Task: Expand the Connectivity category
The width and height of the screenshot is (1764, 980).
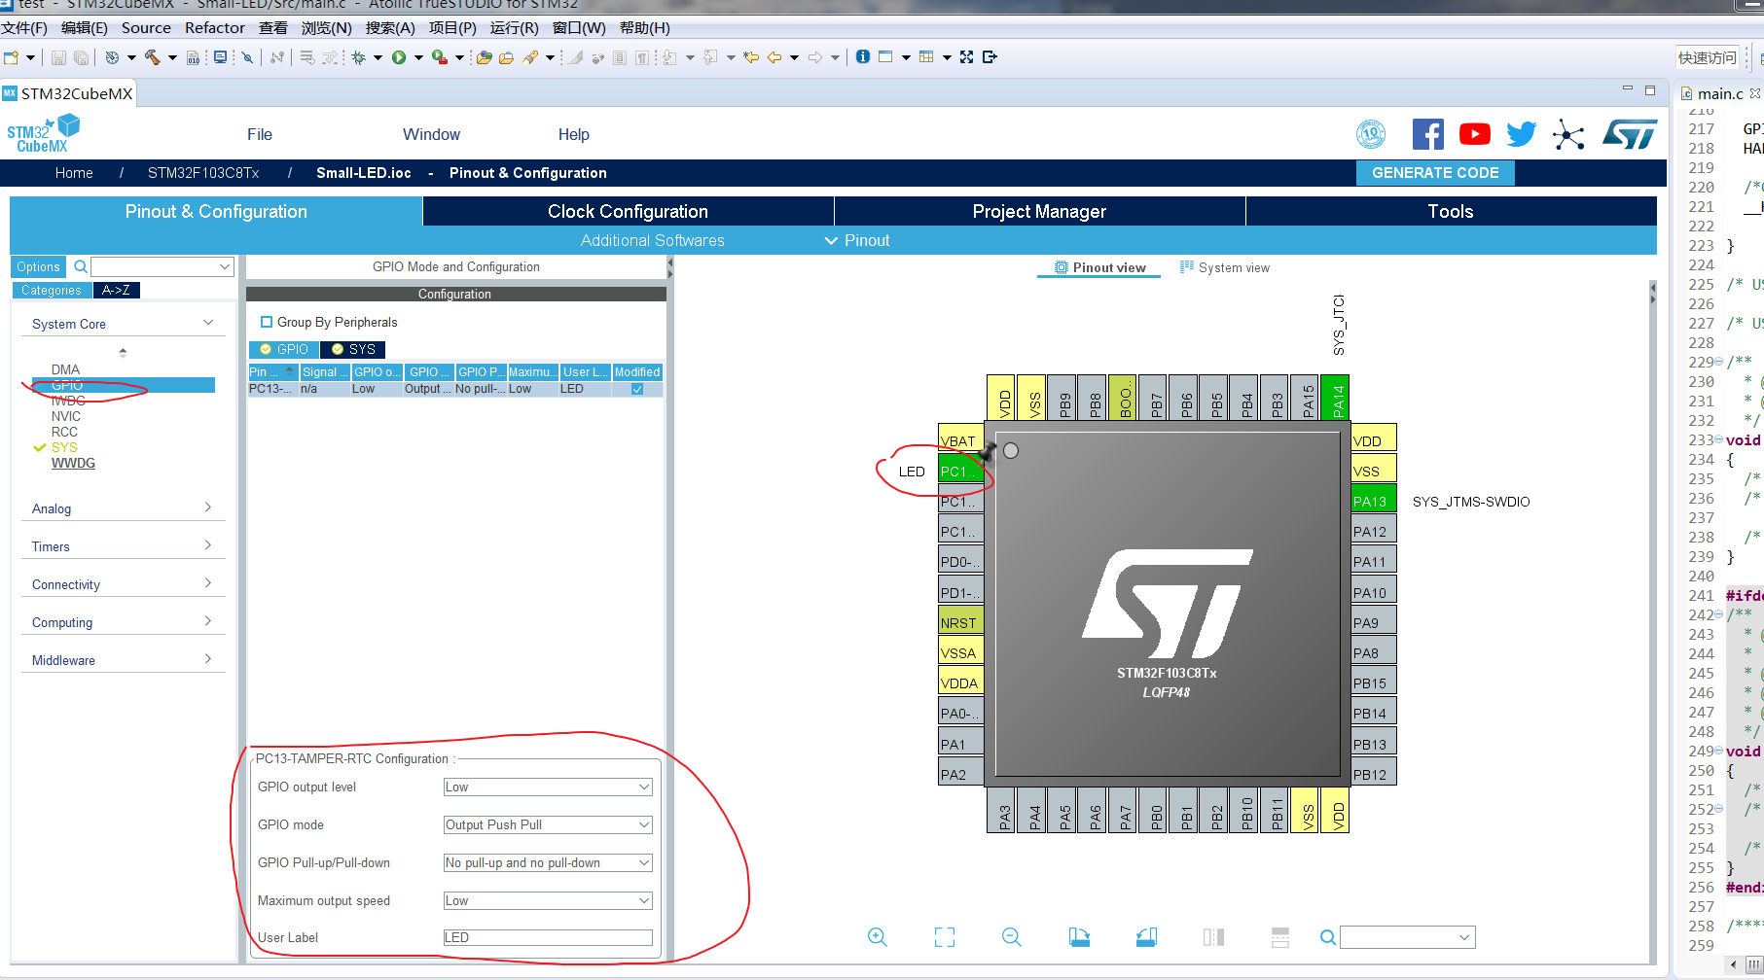Action: (x=123, y=584)
